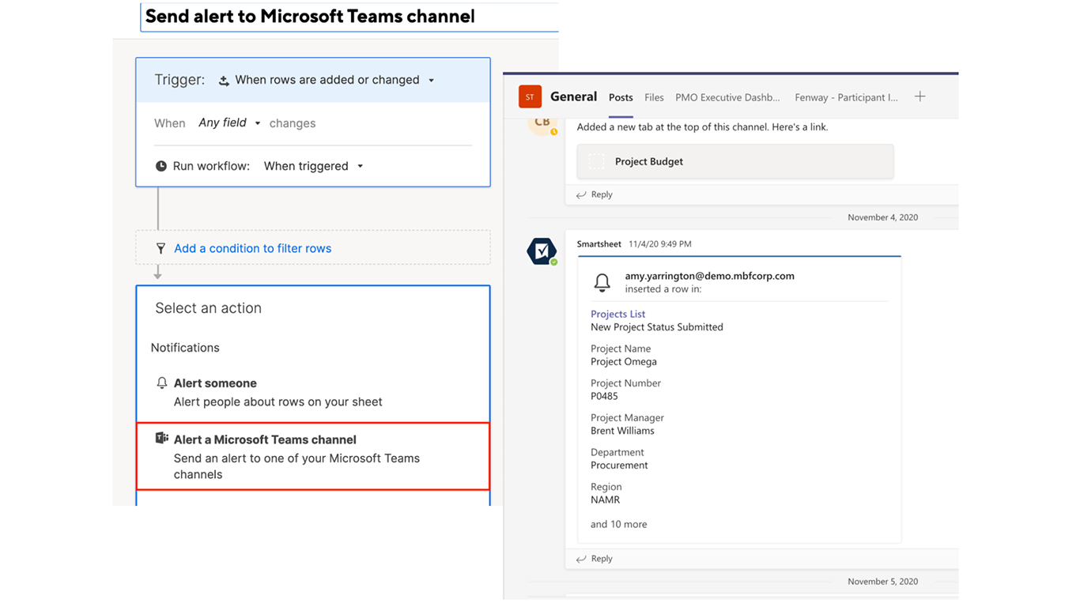Click the Smartsheet app avatar icon
Viewport: 1080px width, 607px height.
pyautogui.click(x=542, y=251)
